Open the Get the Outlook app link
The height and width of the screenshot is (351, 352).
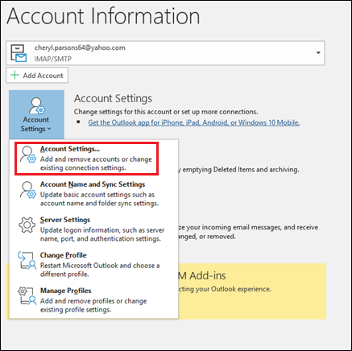pyautogui.click(x=194, y=122)
